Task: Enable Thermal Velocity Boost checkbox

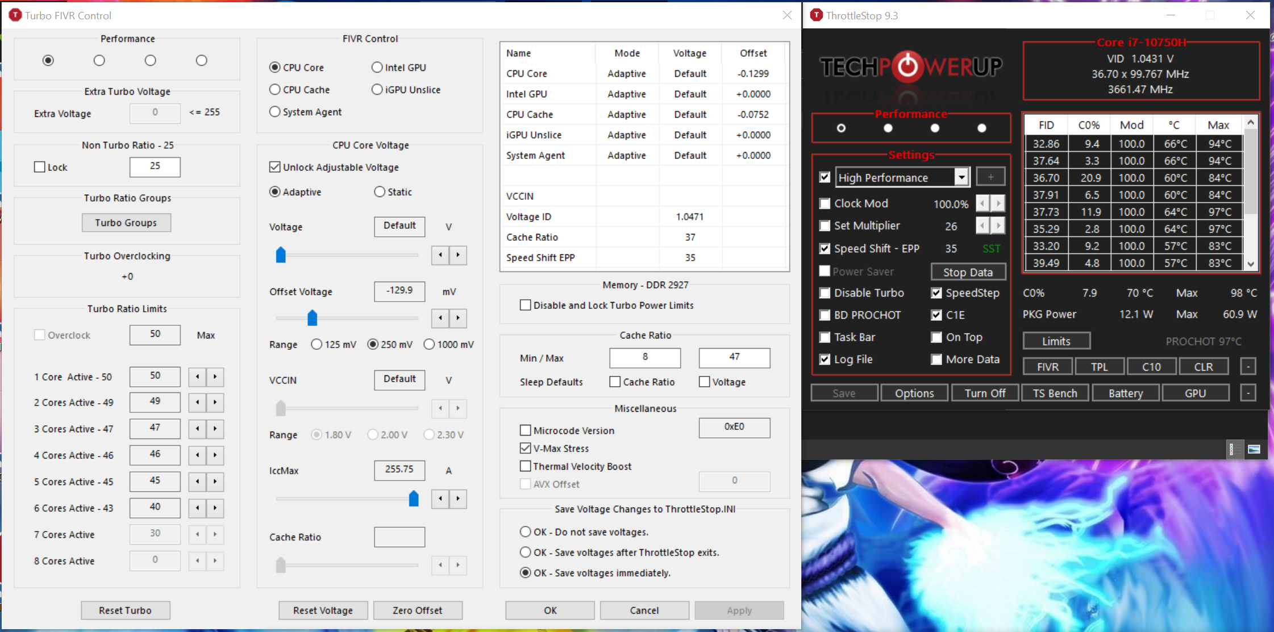Action: click(x=526, y=466)
